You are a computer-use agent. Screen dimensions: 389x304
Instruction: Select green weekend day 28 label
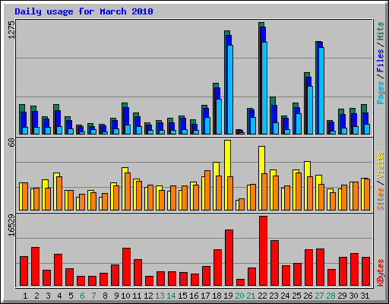click(330, 296)
